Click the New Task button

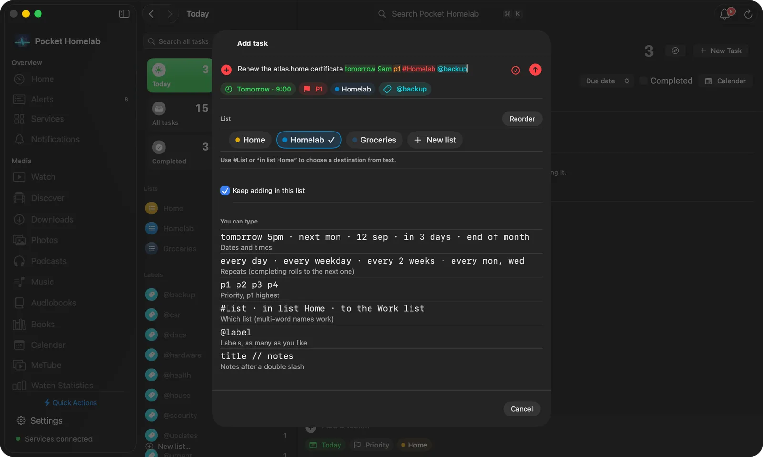point(721,51)
